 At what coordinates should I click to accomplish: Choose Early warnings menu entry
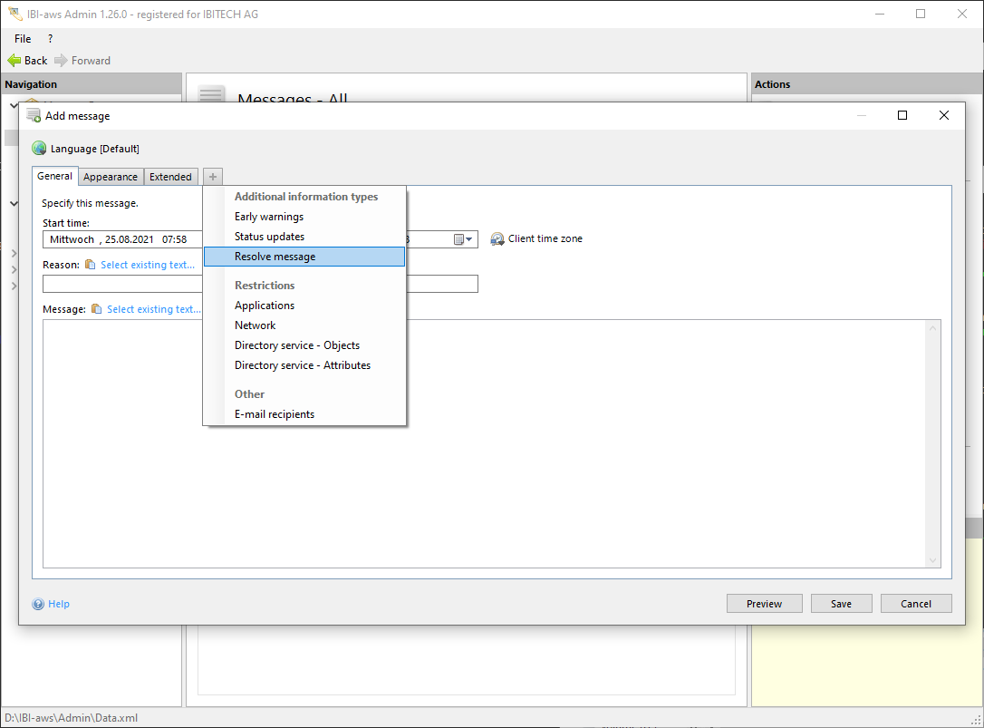(x=269, y=217)
